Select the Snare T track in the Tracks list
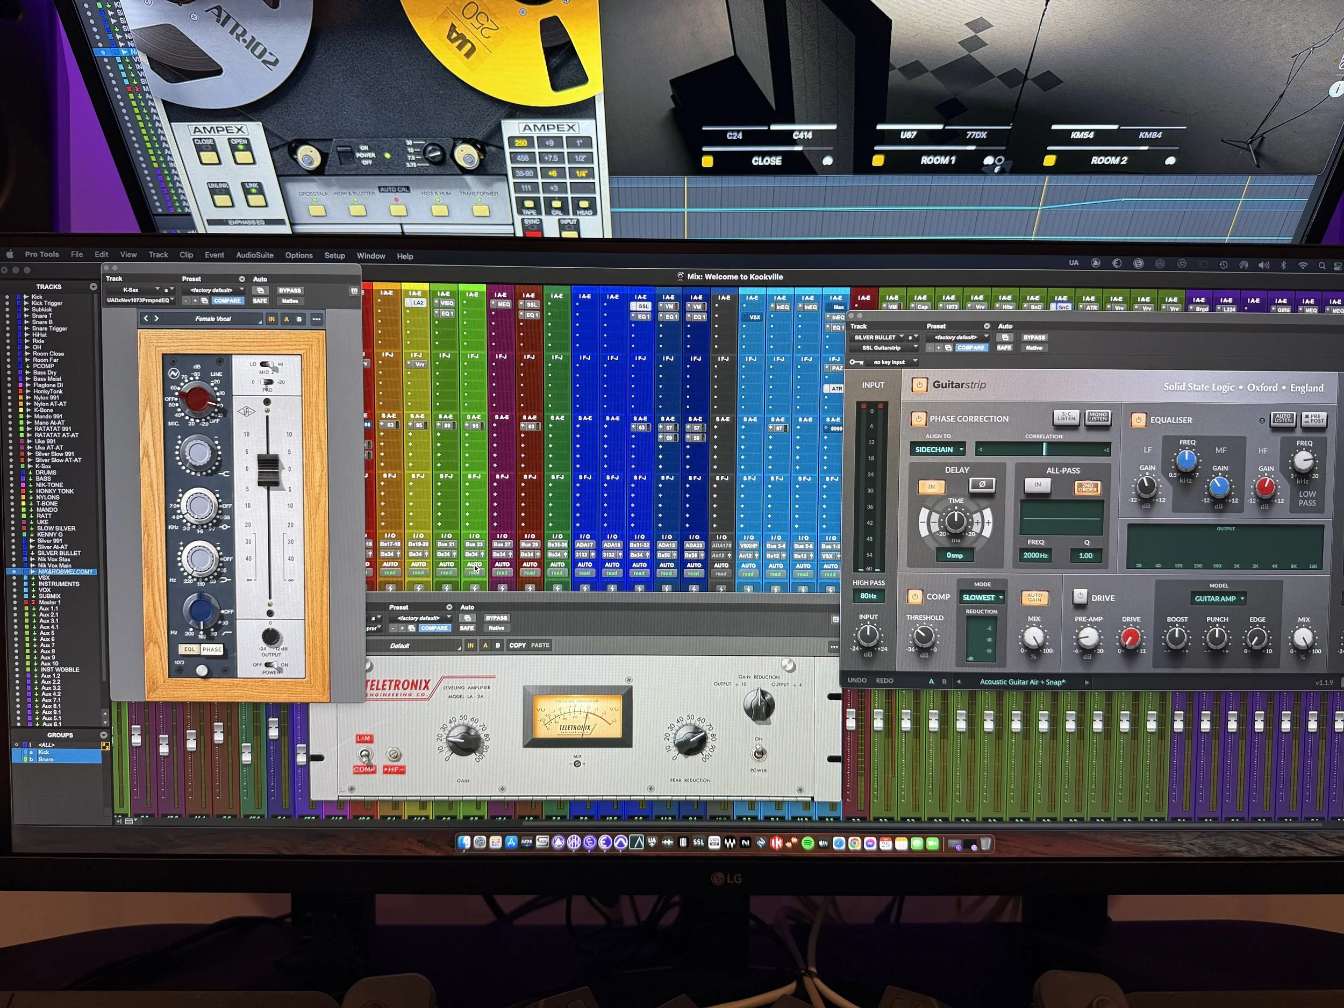 [42, 316]
